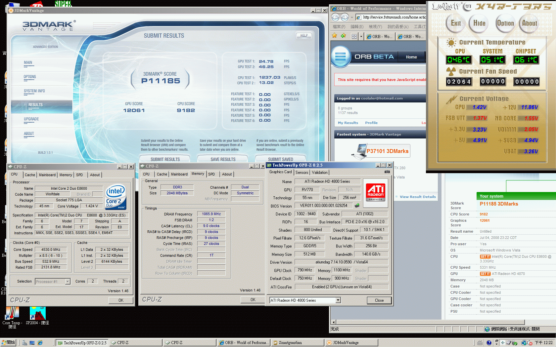Screen dimensions: 556x347
Task: Click OK in the CPU-Z processor window
Action: (121, 300)
